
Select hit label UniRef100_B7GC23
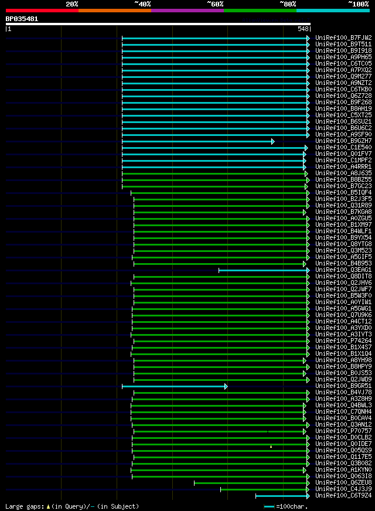pos(343,186)
